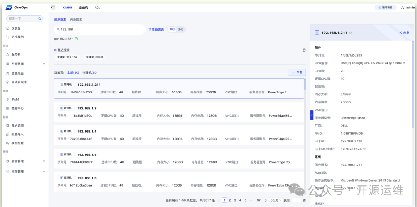Collapse the detail panel with blue arrow handle
The height and width of the screenshot is (207, 417).
[312, 115]
